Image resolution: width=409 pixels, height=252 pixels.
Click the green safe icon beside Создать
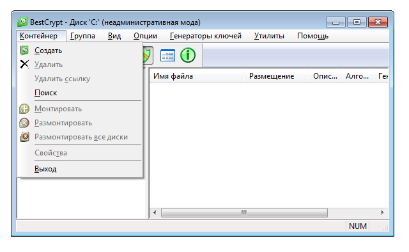pyautogui.click(x=24, y=51)
